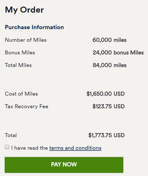Click the Total Miles label
Viewport: 148px width, 176px height.
coord(18,65)
